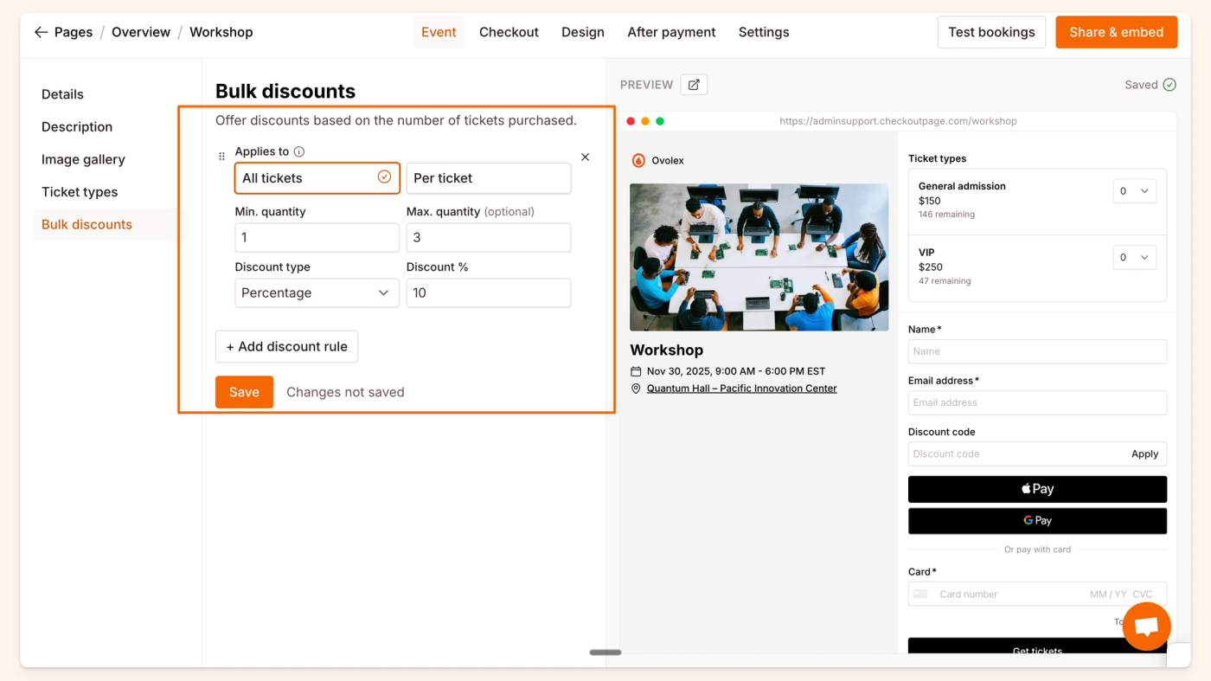Open the chat support bubble
This screenshot has width=1211, height=681.
(x=1146, y=626)
